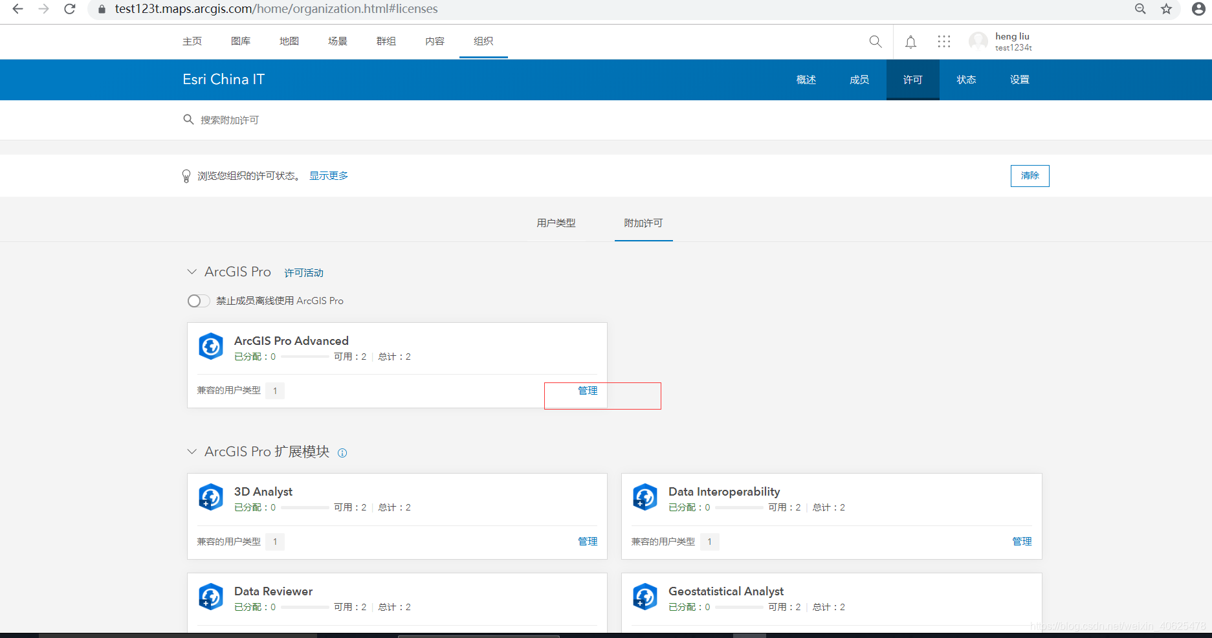Open site search magnifier icon
Screen dimensions: 1212x638
[x=876, y=41]
